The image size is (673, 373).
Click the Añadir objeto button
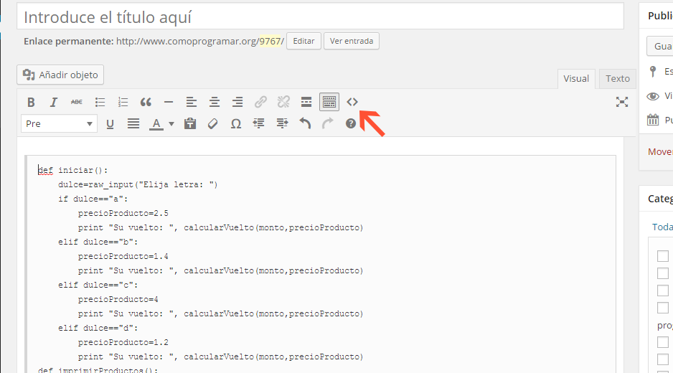[60, 75]
